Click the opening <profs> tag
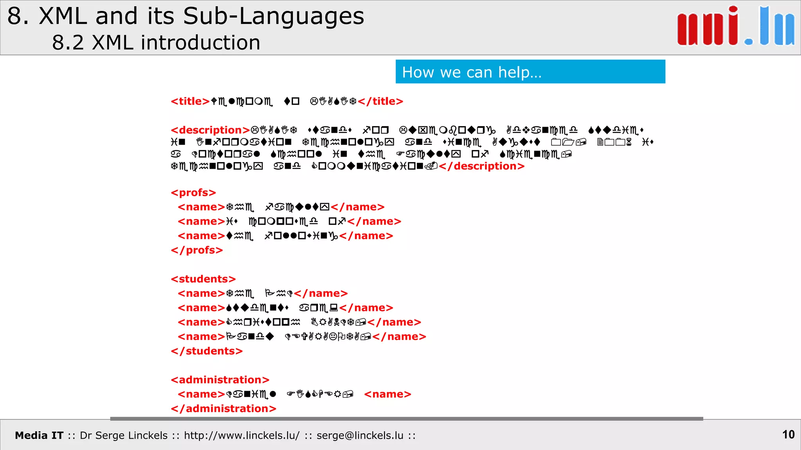 pos(193,193)
